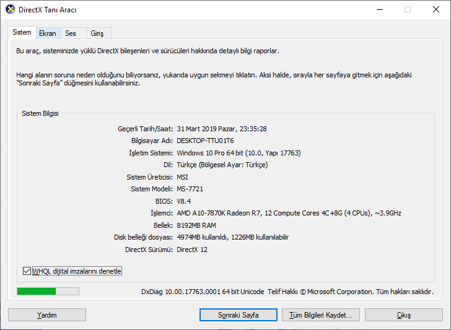Click the 4974MB kullanıldı page file value
This screenshot has width=451, height=330.
coord(233,238)
